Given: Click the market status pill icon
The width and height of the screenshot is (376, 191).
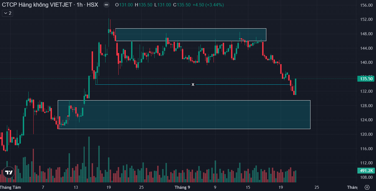Looking at the screenshot, I should pyautogui.click(x=106, y=5).
